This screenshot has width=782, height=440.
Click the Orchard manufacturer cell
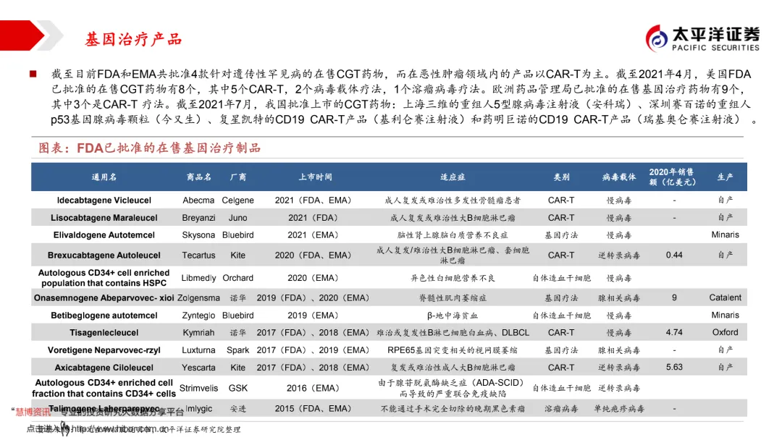pyautogui.click(x=238, y=278)
